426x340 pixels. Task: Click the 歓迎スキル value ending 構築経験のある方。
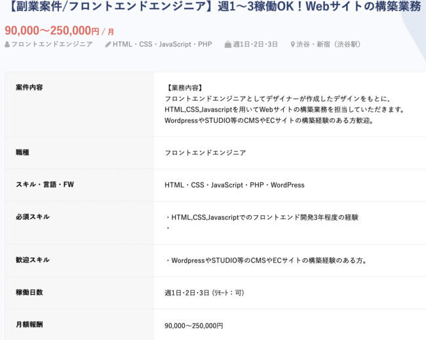266,260
